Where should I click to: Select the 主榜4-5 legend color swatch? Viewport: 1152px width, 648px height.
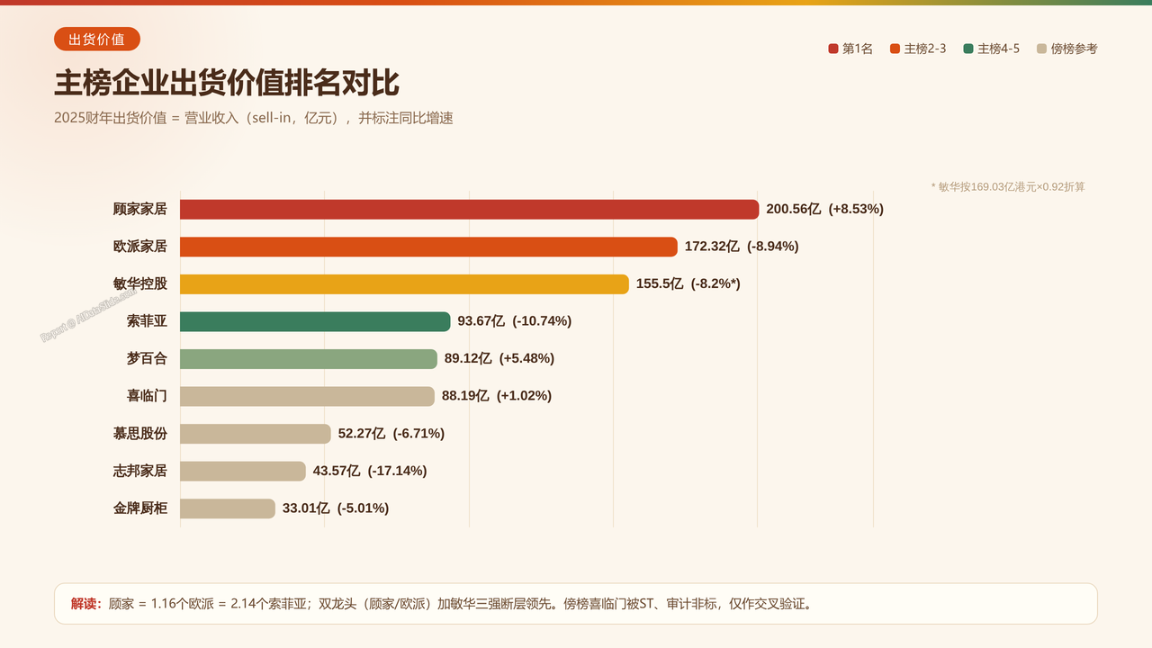[968, 49]
